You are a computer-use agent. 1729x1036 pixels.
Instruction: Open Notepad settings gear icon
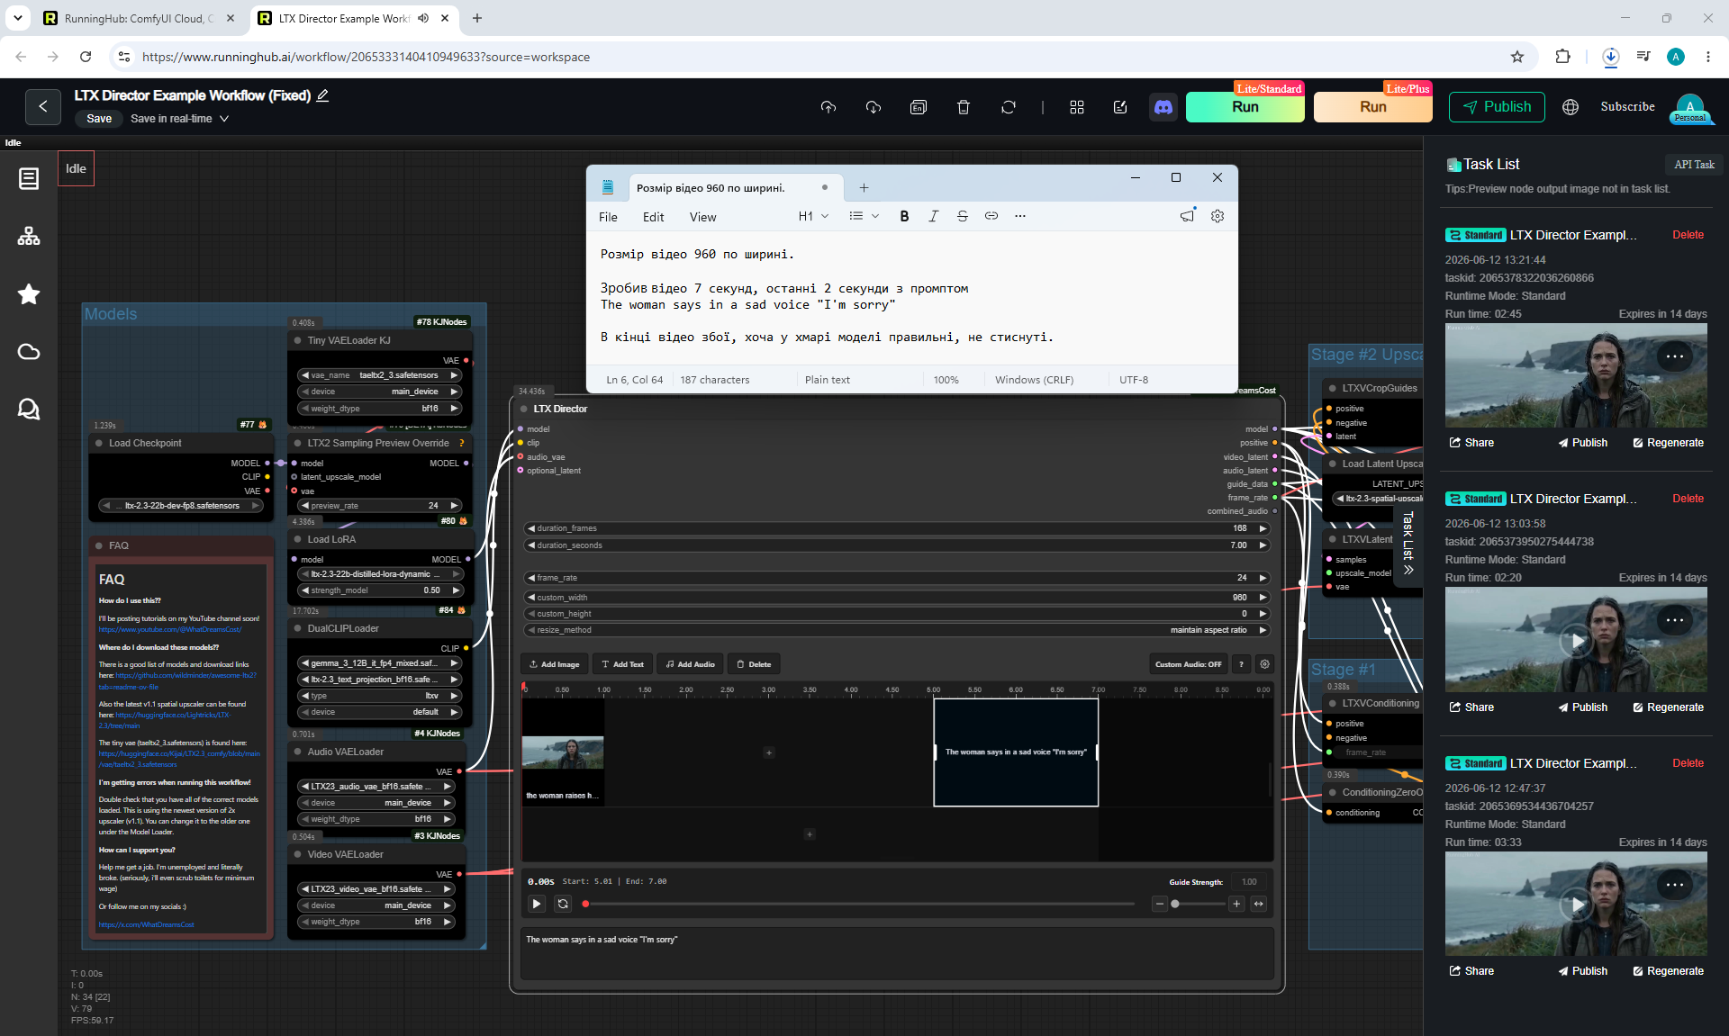1218,216
